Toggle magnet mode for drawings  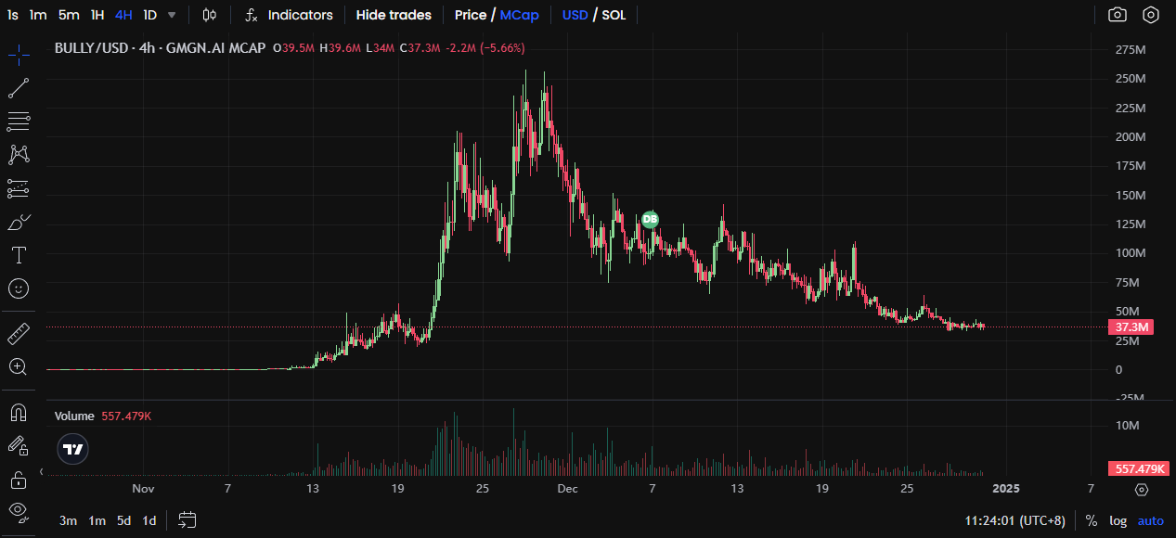pos(19,412)
